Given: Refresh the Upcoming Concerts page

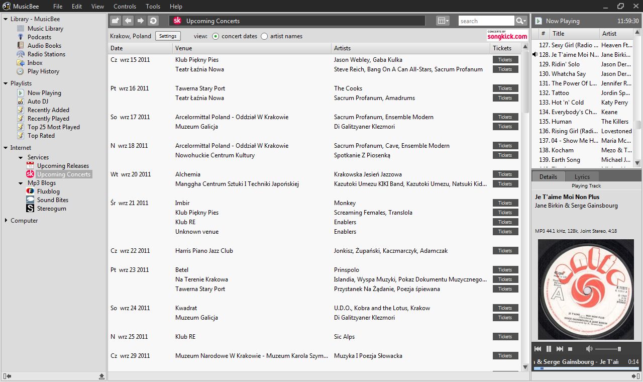Looking at the screenshot, I should coord(153,21).
